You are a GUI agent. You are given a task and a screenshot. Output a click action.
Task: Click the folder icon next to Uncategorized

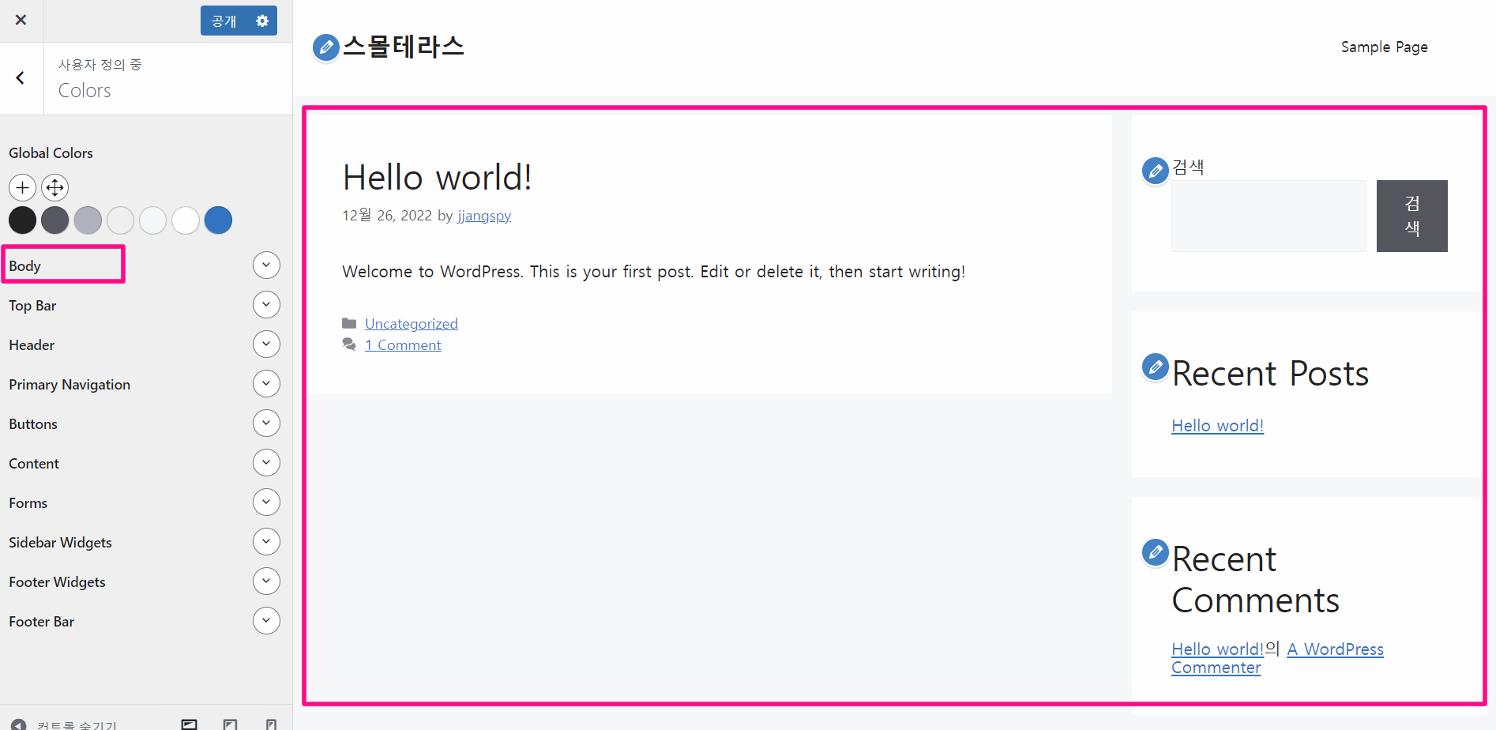click(349, 323)
